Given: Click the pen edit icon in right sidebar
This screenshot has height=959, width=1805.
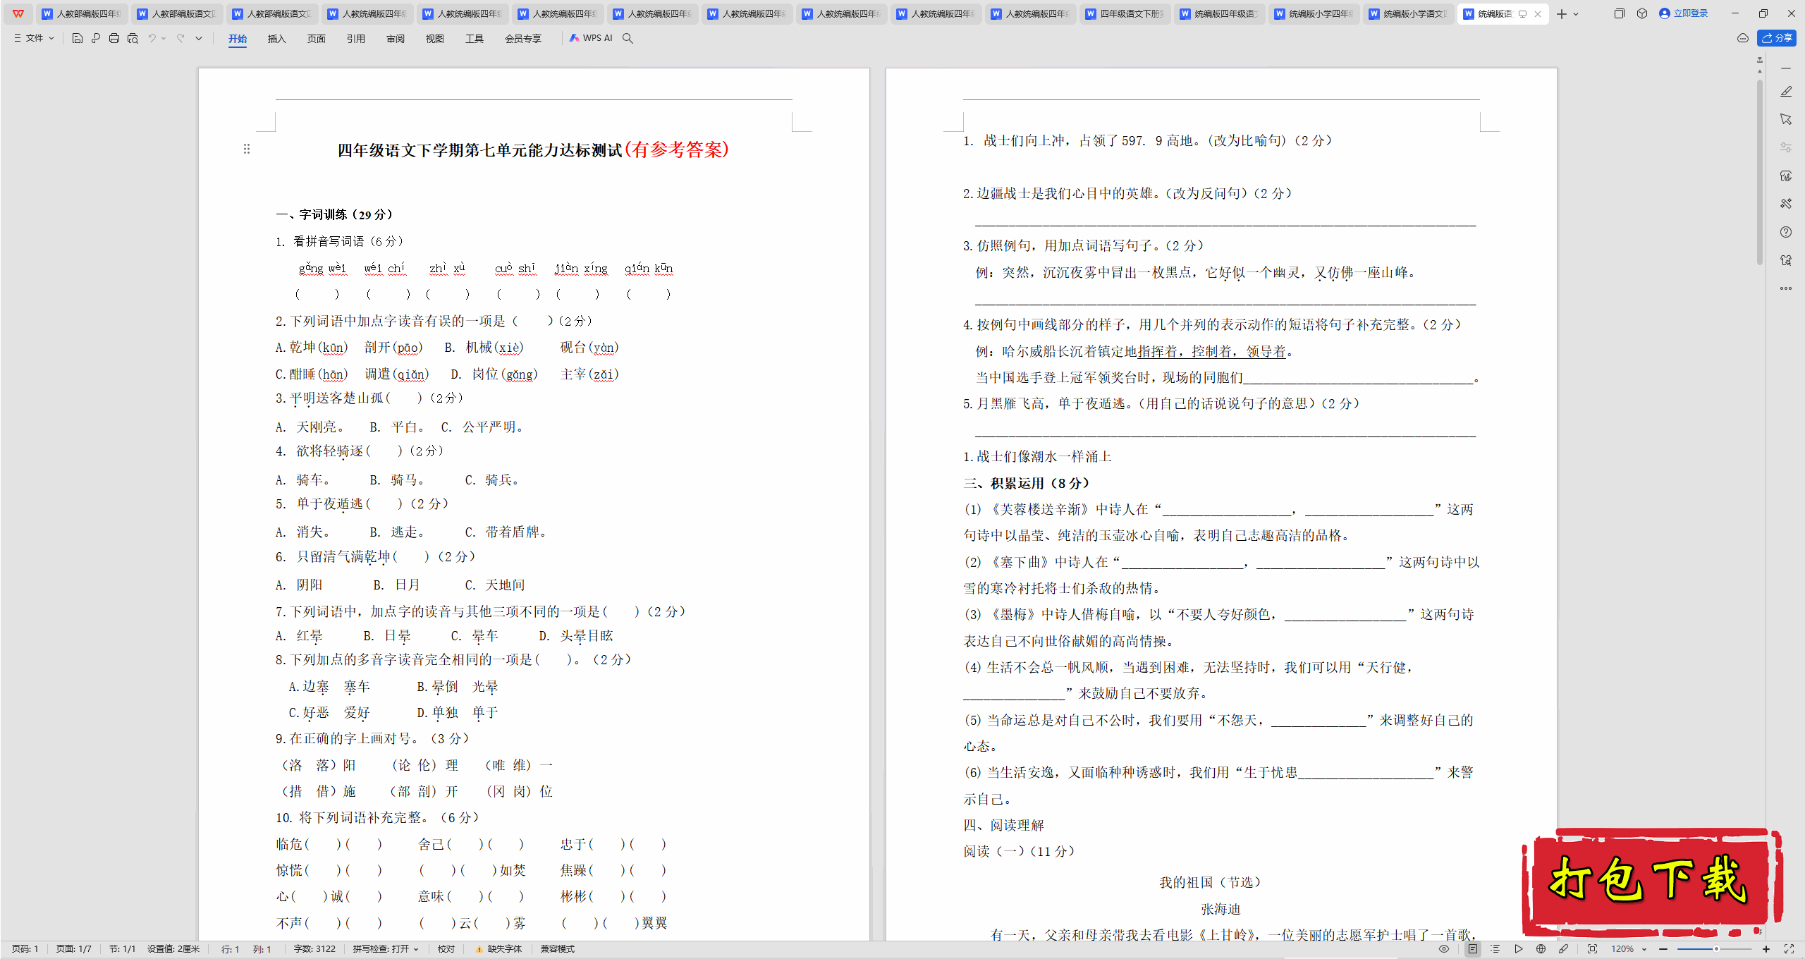Looking at the screenshot, I should pyautogui.click(x=1786, y=92).
